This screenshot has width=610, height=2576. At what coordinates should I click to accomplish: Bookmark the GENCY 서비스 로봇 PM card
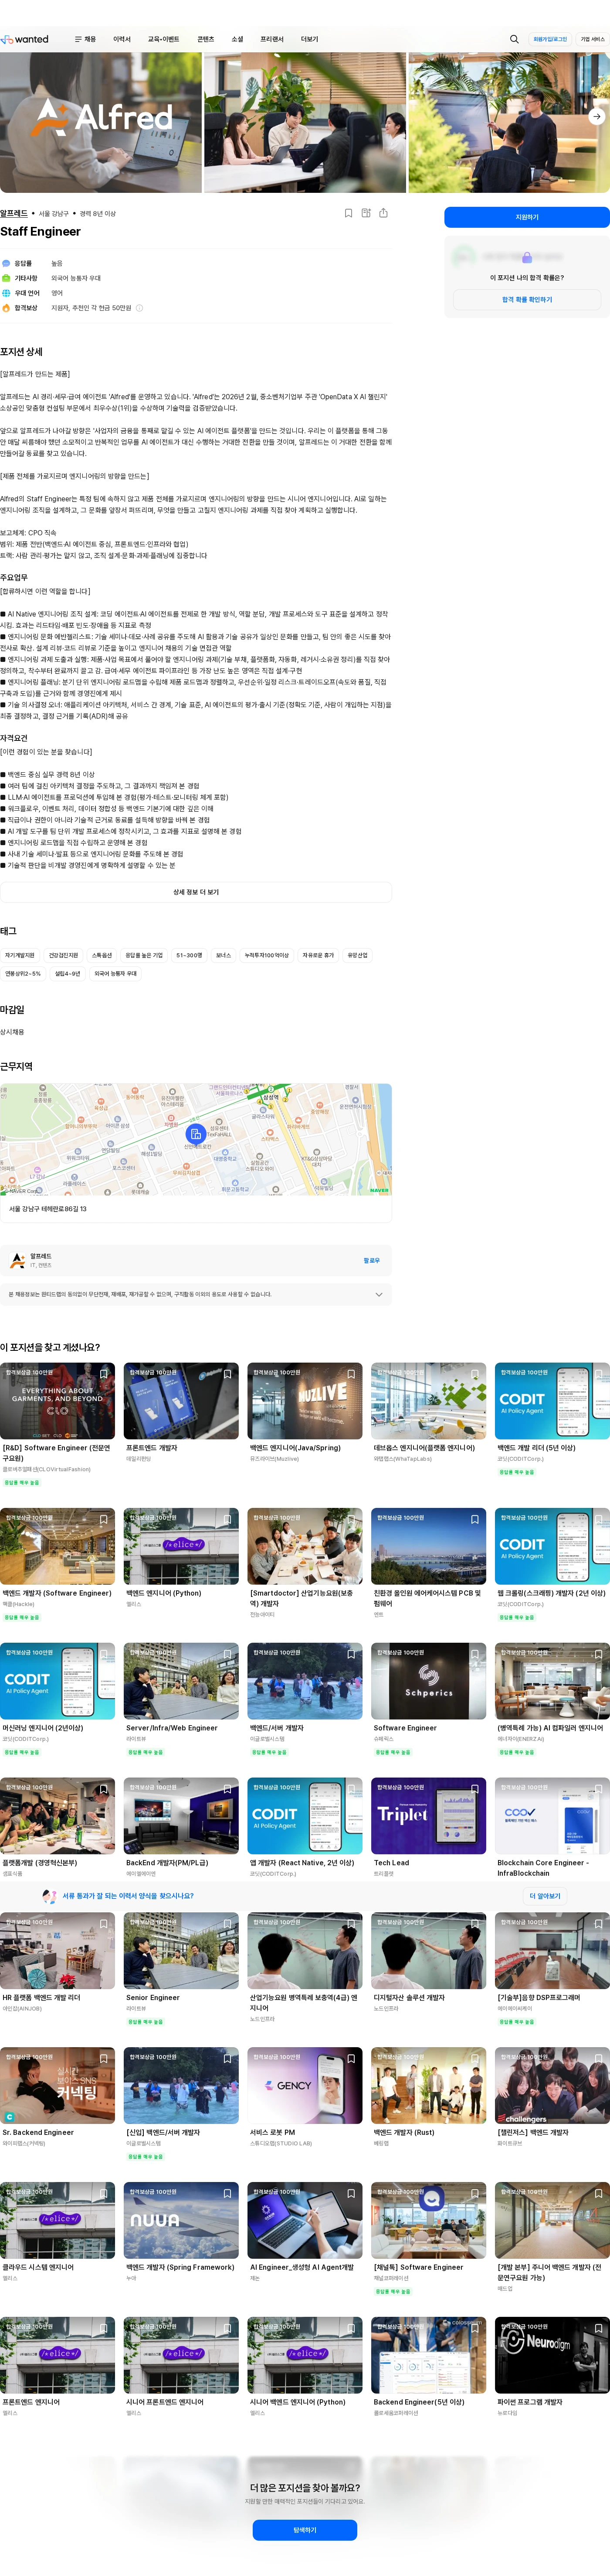[352, 2059]
